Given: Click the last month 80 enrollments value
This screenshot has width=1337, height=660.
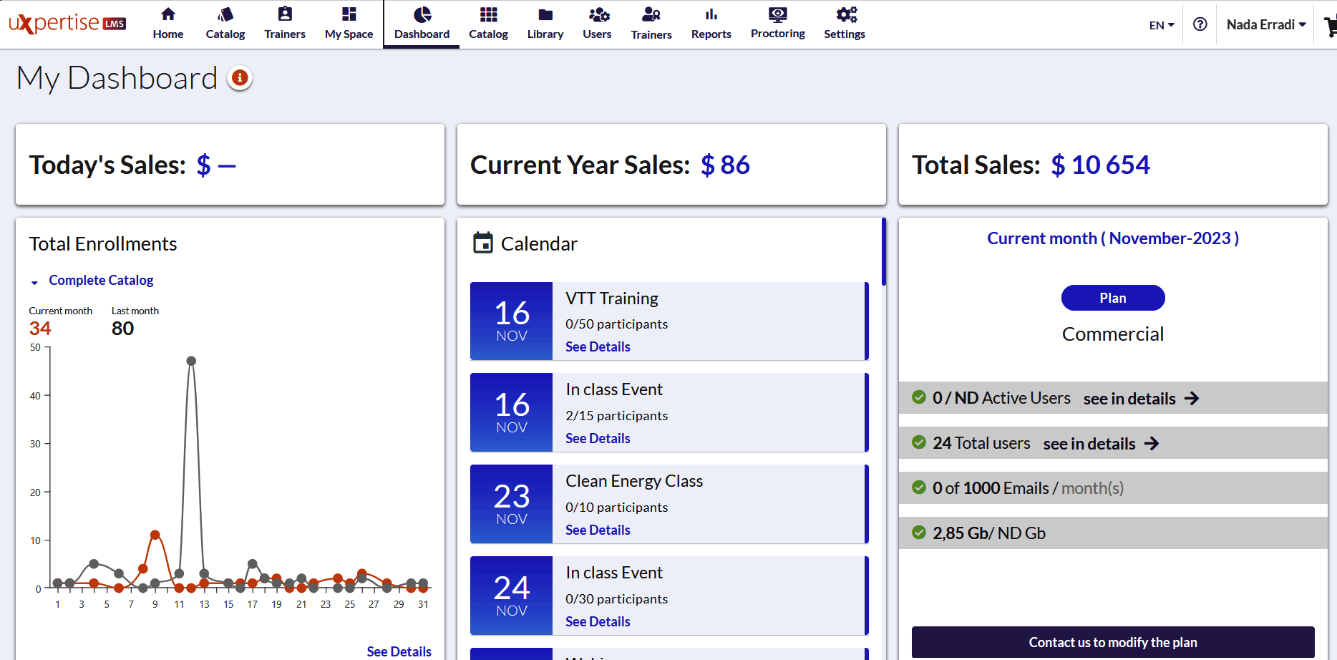Looking at the screenshot, I should [123, 328].
